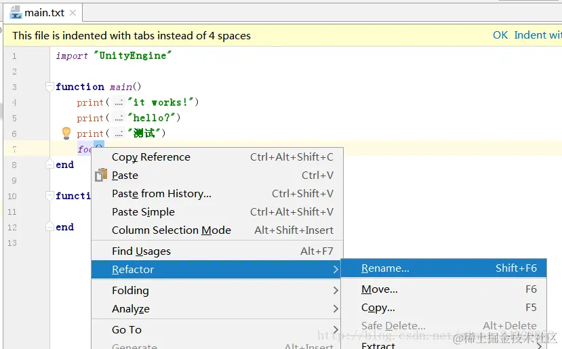Screen dimensions: 562x349
Task: Click fold marker at line 8 end
Action: point(49,165)
